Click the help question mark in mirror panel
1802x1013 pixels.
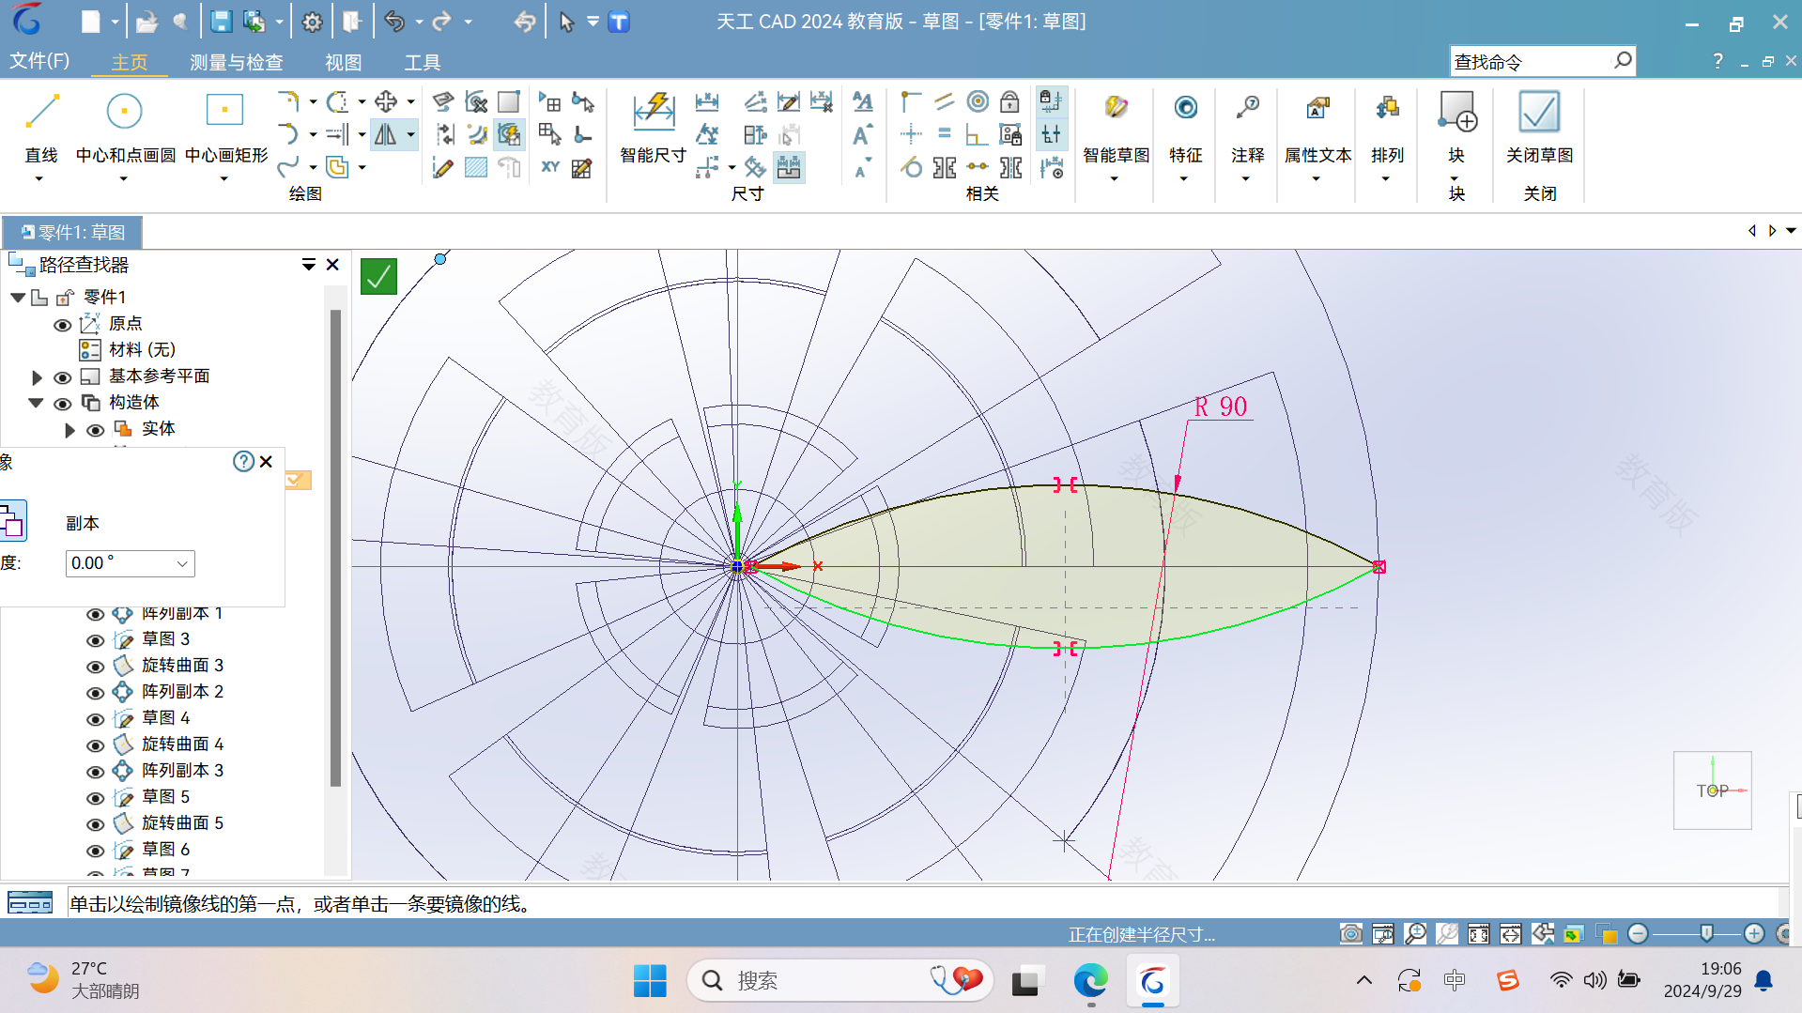coord(243,461)
